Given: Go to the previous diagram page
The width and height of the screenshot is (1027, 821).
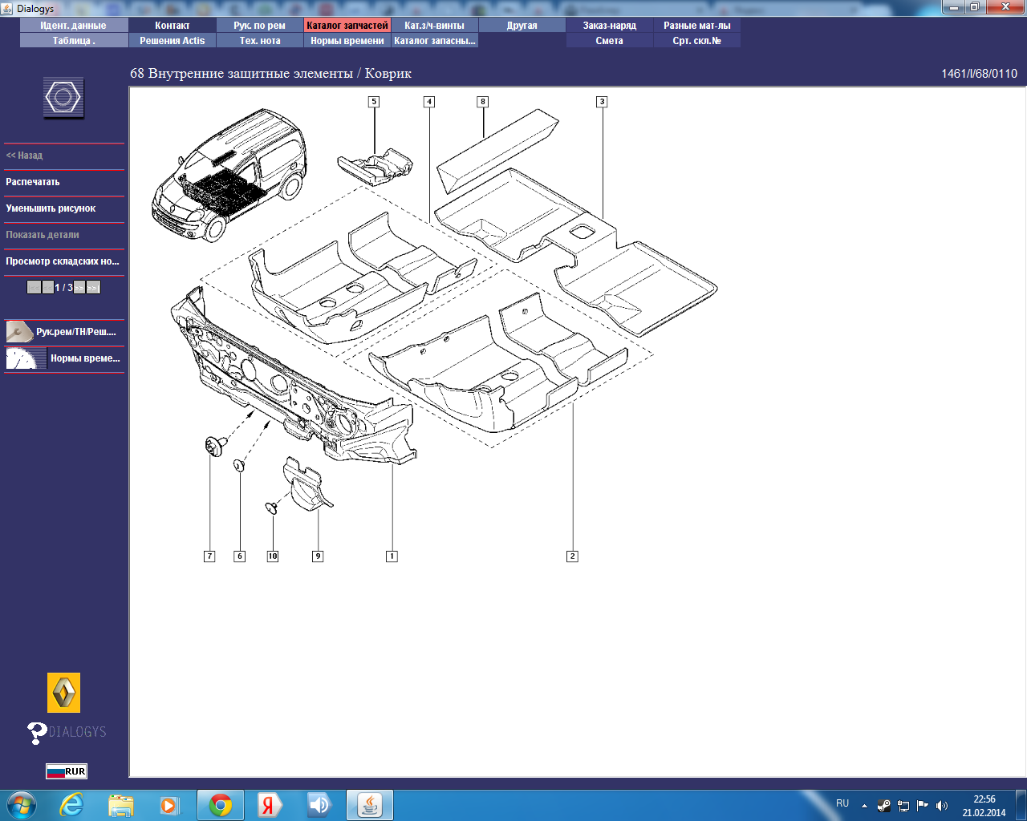Looking at the screenshot, I should coord(48,287).
